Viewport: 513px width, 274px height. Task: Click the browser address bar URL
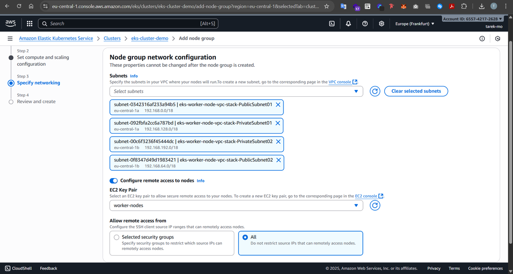tap(186, 6)
